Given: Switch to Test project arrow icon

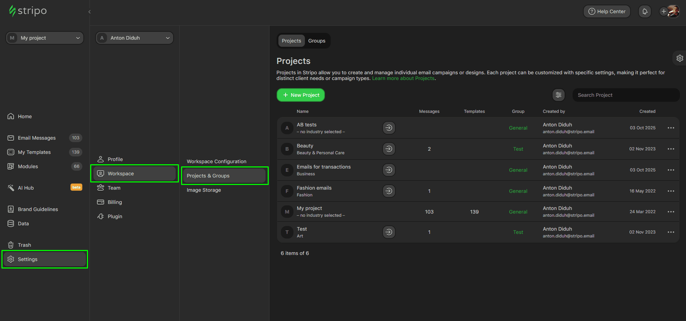Looking at the screenshot, I should click(389, 232).
